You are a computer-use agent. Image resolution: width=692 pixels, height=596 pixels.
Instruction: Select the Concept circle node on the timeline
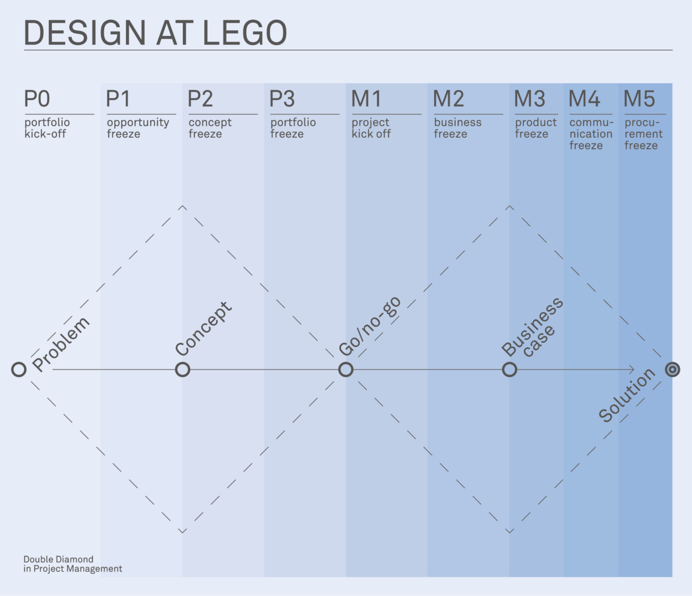tap(183, 370)
